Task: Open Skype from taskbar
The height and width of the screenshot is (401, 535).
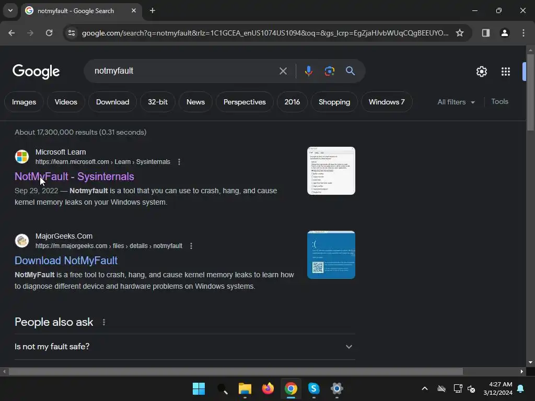Action: coord(313,388)
